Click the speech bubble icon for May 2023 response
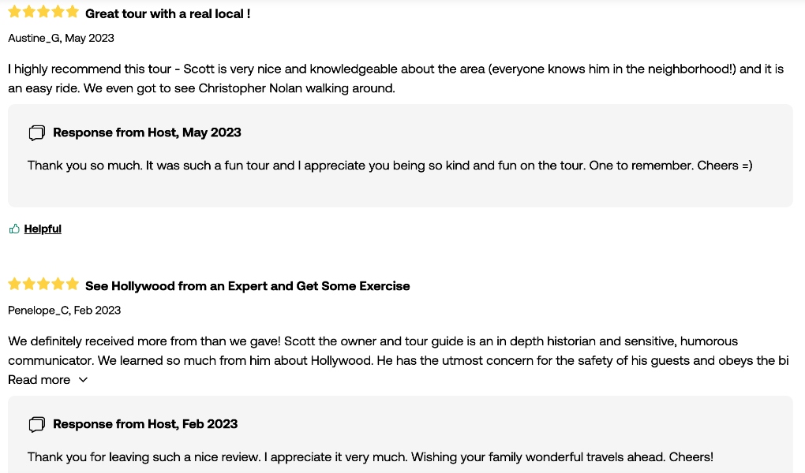The height and width of the screenshot is (473, 805). (37, 133)
